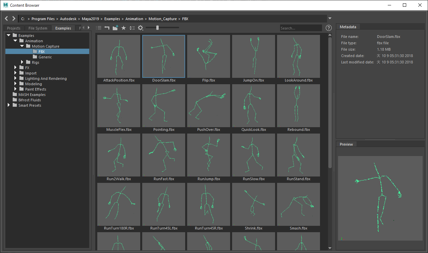Select the RunFast.fbx thumbnail
This screenshot has height=253, width=428.
point(164,155)
